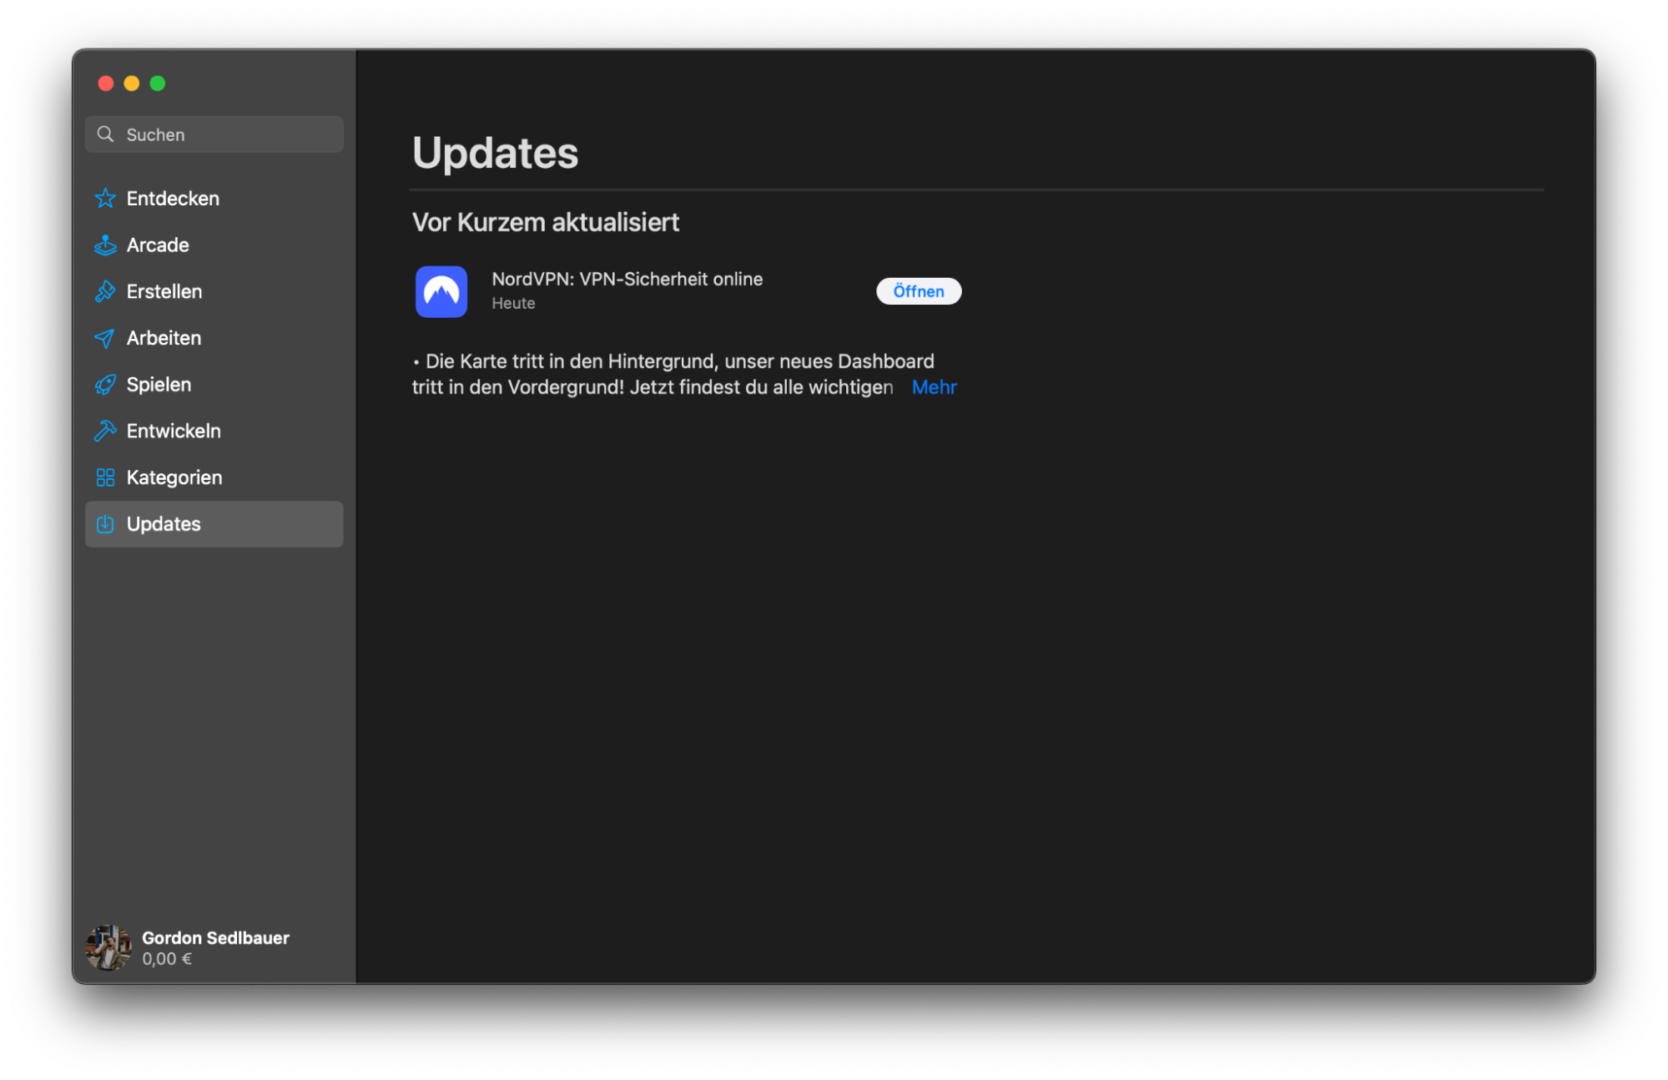1668x1080 pixels.
Task: Click inside the Suchen search field
Action: click(x=214, y=134)
